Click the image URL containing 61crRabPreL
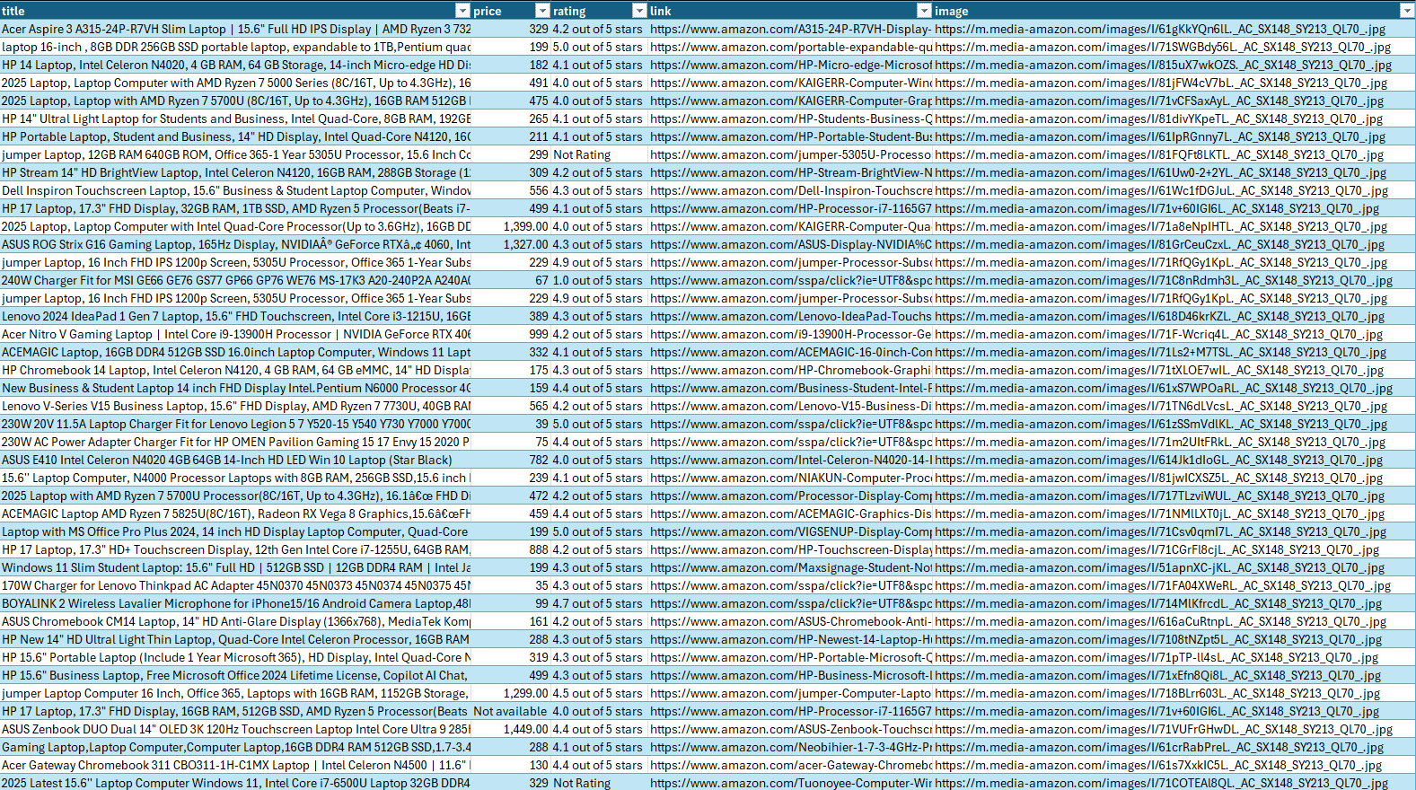Screen dimensions: 1416x790 point(1174,747)
